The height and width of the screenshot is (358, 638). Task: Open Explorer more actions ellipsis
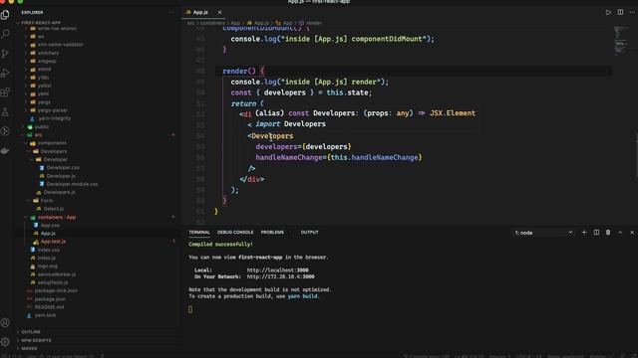171,13
